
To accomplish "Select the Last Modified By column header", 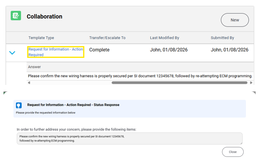I will pyautogui.click(x=164, y=38).
